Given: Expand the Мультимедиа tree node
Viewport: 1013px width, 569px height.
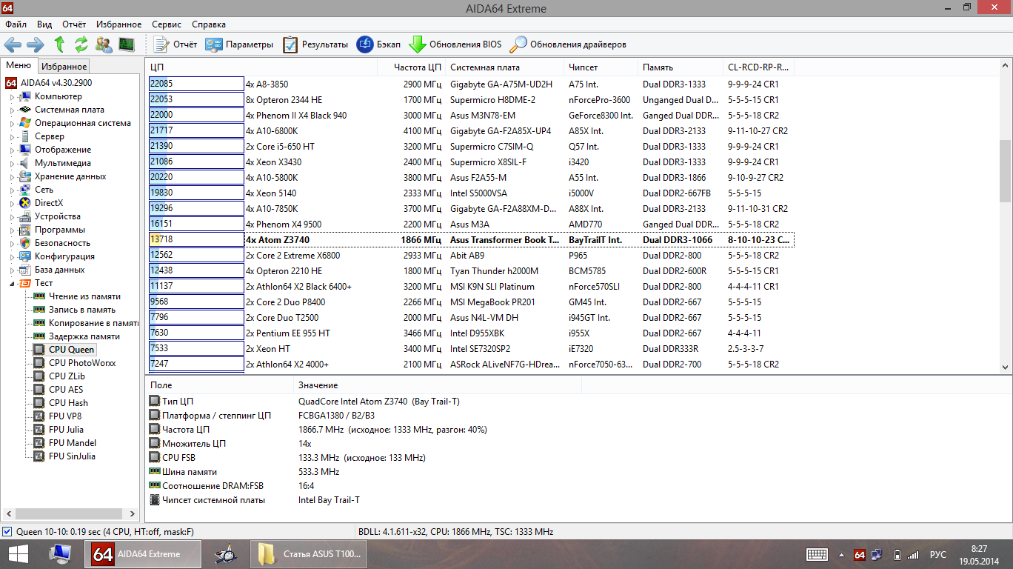Looking at the screenshot, I should click(12, 163).
